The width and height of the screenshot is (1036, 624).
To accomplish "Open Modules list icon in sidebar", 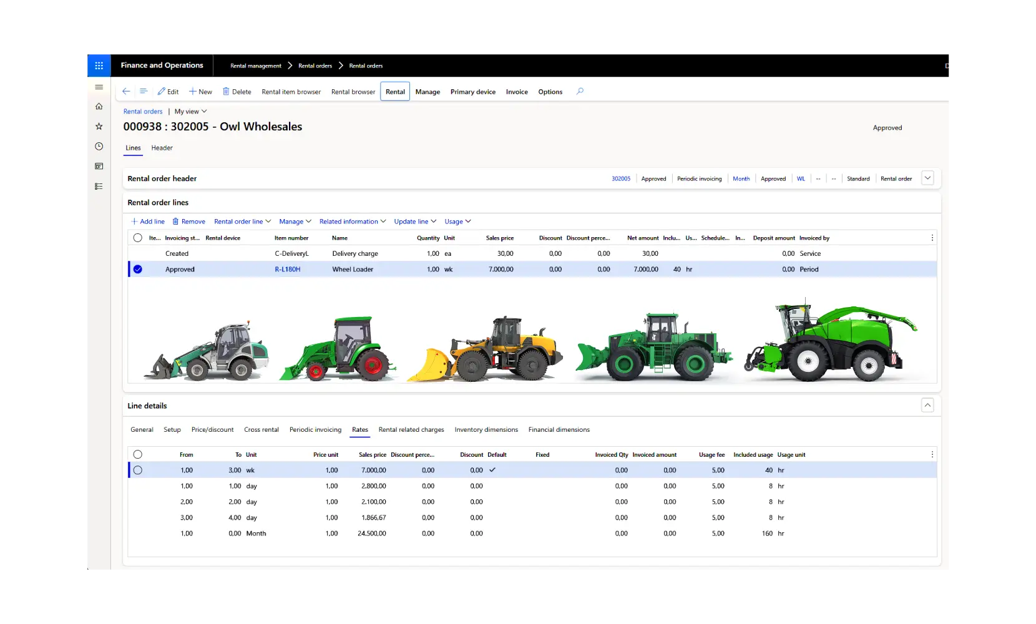I will [x=99, y=187].
